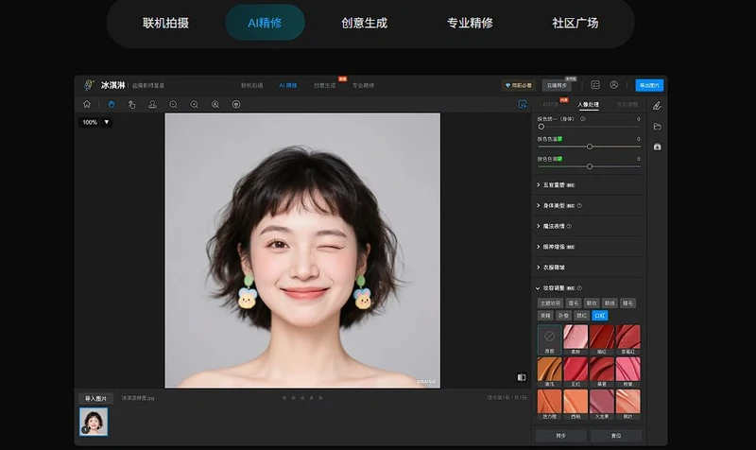Apply the 火龙果 lipstick swatch

[602, 405]
